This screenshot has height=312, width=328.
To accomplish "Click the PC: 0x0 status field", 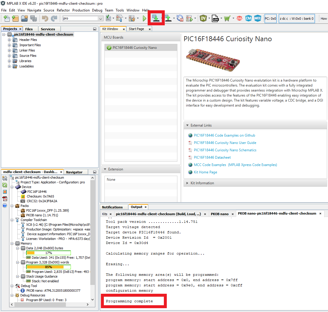I will (270, 19).
